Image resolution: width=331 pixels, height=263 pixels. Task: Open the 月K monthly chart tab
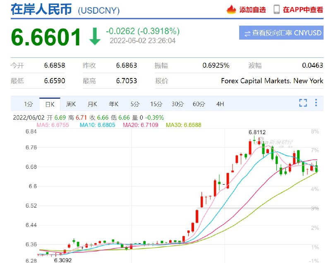[x=92, y=104]
